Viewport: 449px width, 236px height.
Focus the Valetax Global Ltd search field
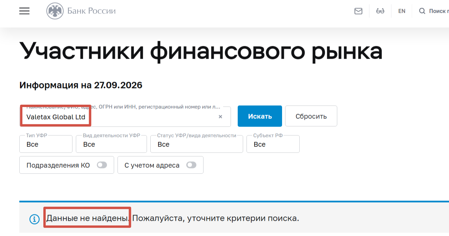pyautogui.click(x=125, y=116)
